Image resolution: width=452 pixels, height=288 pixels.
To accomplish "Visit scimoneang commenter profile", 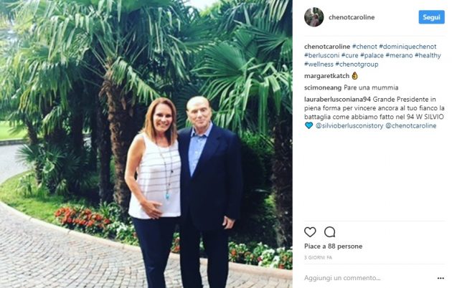I will tap(323, 87).
